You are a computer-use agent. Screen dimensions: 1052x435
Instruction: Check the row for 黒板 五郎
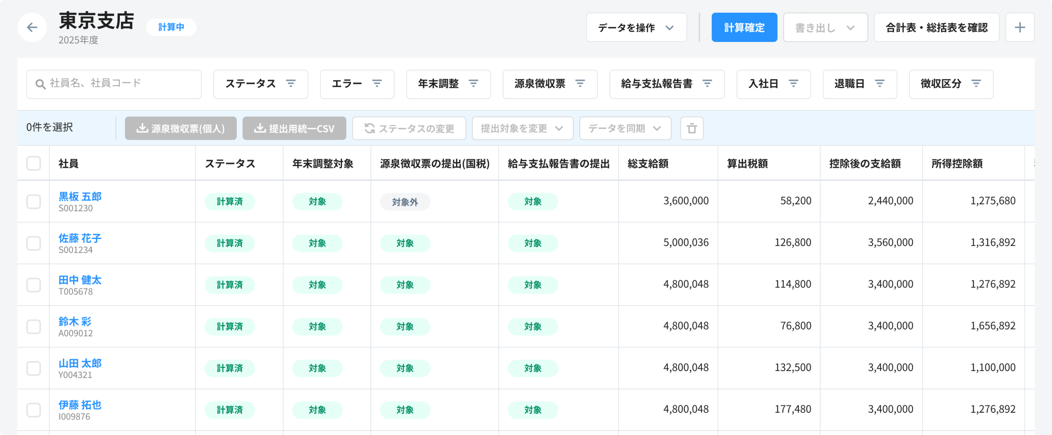33,201
